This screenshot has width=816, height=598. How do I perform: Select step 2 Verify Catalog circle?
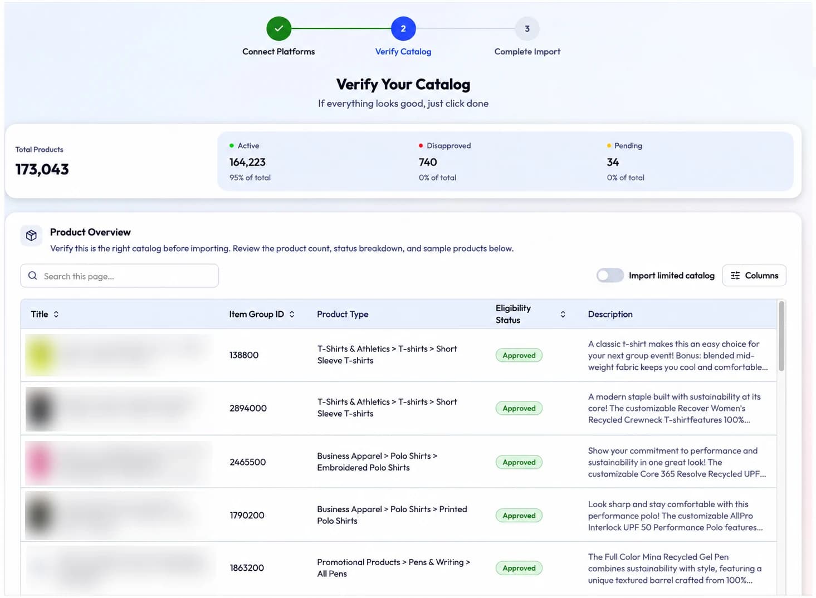click(403, 28)
